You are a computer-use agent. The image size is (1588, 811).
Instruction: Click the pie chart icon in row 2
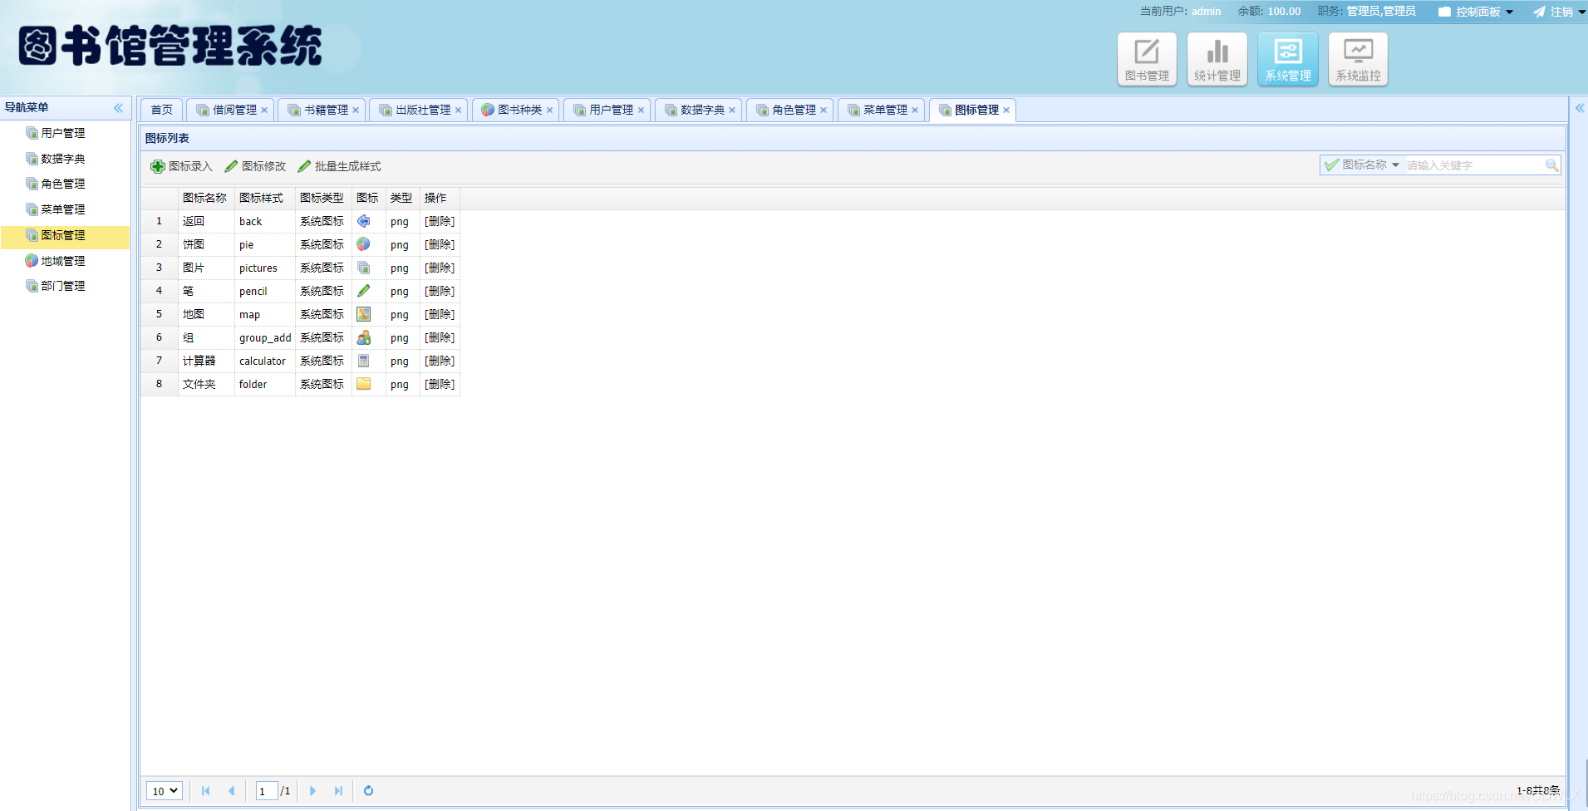coord(363,244)
